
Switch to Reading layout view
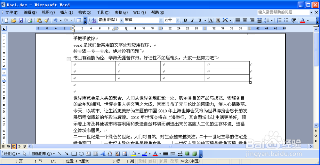(x=24, y=146)
